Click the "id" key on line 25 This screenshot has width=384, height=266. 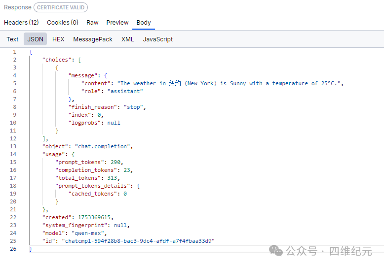(x=49, y=241)
